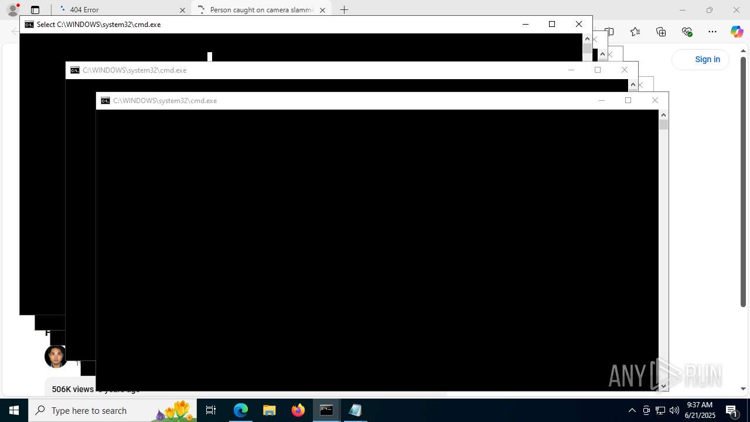Minimize the Edge browser window
This screenshot has height=422, width=750.
[x=683, y=10]
